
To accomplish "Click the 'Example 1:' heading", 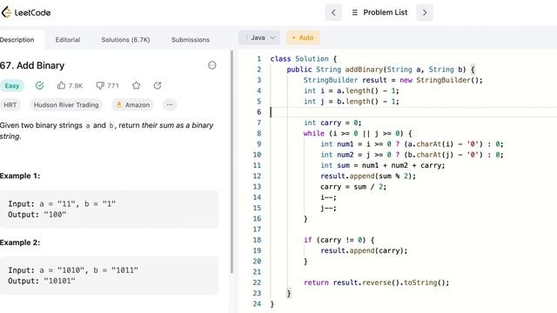I will point(20,176).
